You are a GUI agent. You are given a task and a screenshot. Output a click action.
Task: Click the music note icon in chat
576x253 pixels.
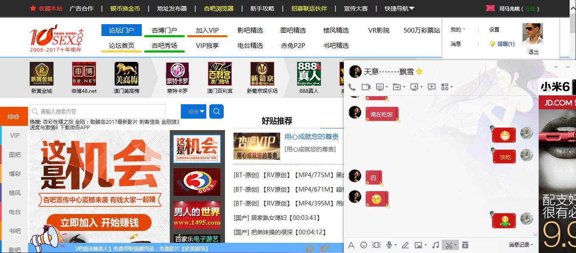click(435, 245)
